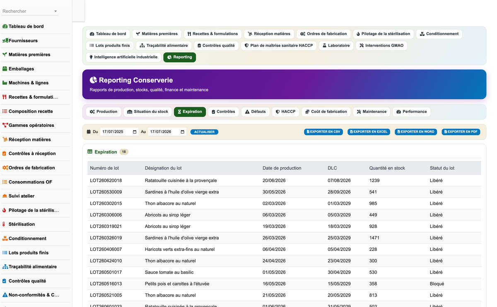Open Plan de maîtrise sanitaire HACCP module
Screen dimensions: 497x307
click(279, 45)
